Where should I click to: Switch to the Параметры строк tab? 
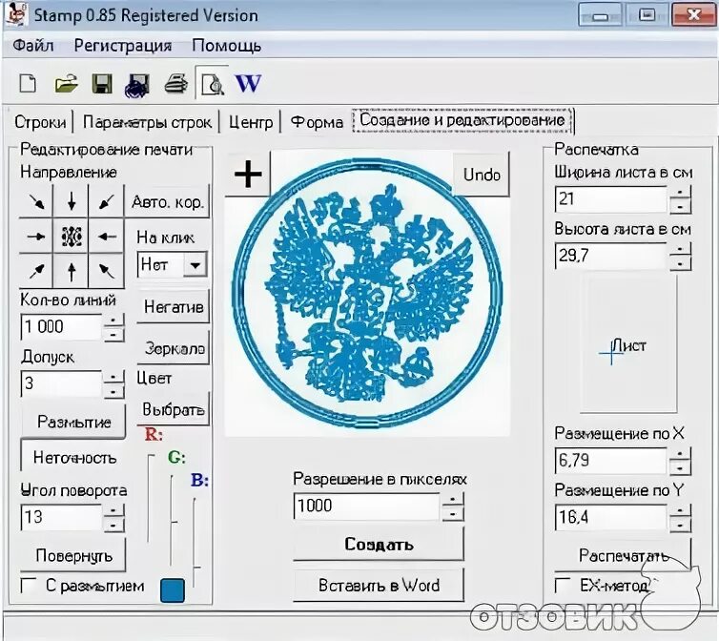click(x=147, y=122)
